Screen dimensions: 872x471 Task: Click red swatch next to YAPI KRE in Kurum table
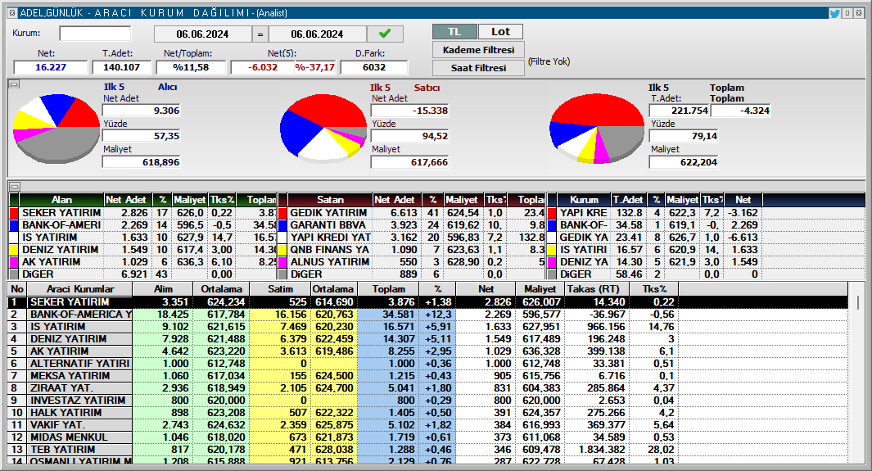click(552, 213)
